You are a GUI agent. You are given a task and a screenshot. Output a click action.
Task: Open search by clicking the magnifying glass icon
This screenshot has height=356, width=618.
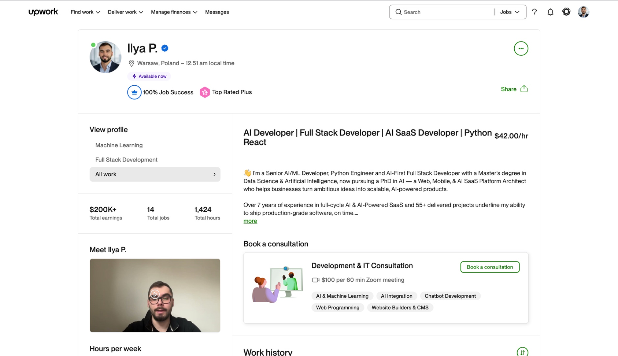[398, 12]
